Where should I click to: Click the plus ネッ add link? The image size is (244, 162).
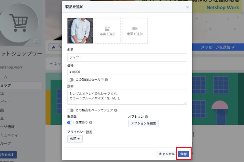[55, 64]
